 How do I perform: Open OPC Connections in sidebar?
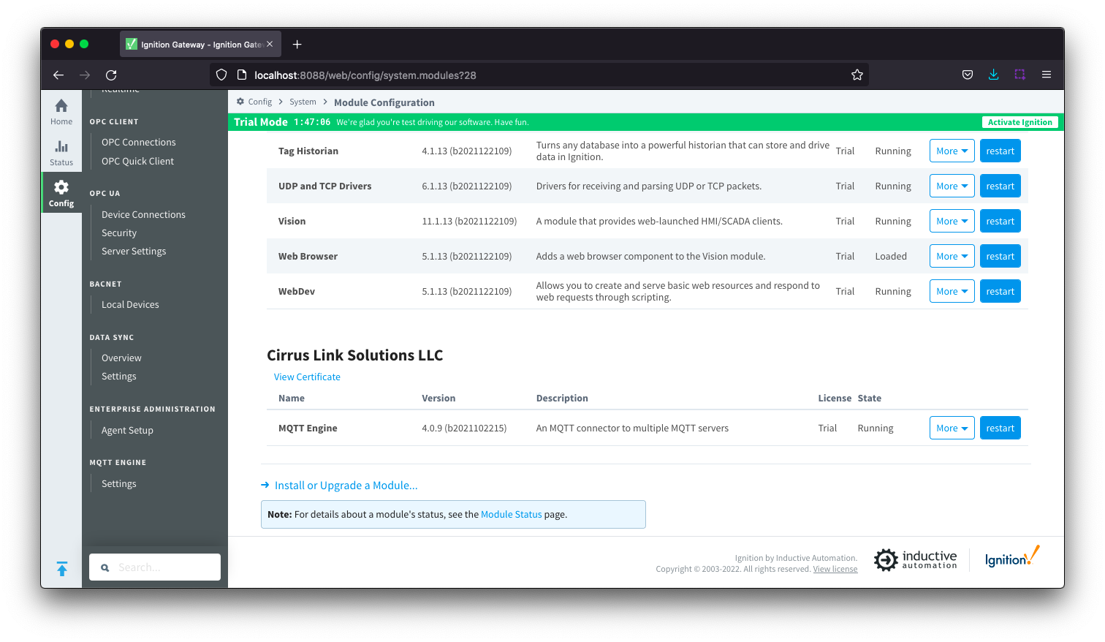coord(138,143)
